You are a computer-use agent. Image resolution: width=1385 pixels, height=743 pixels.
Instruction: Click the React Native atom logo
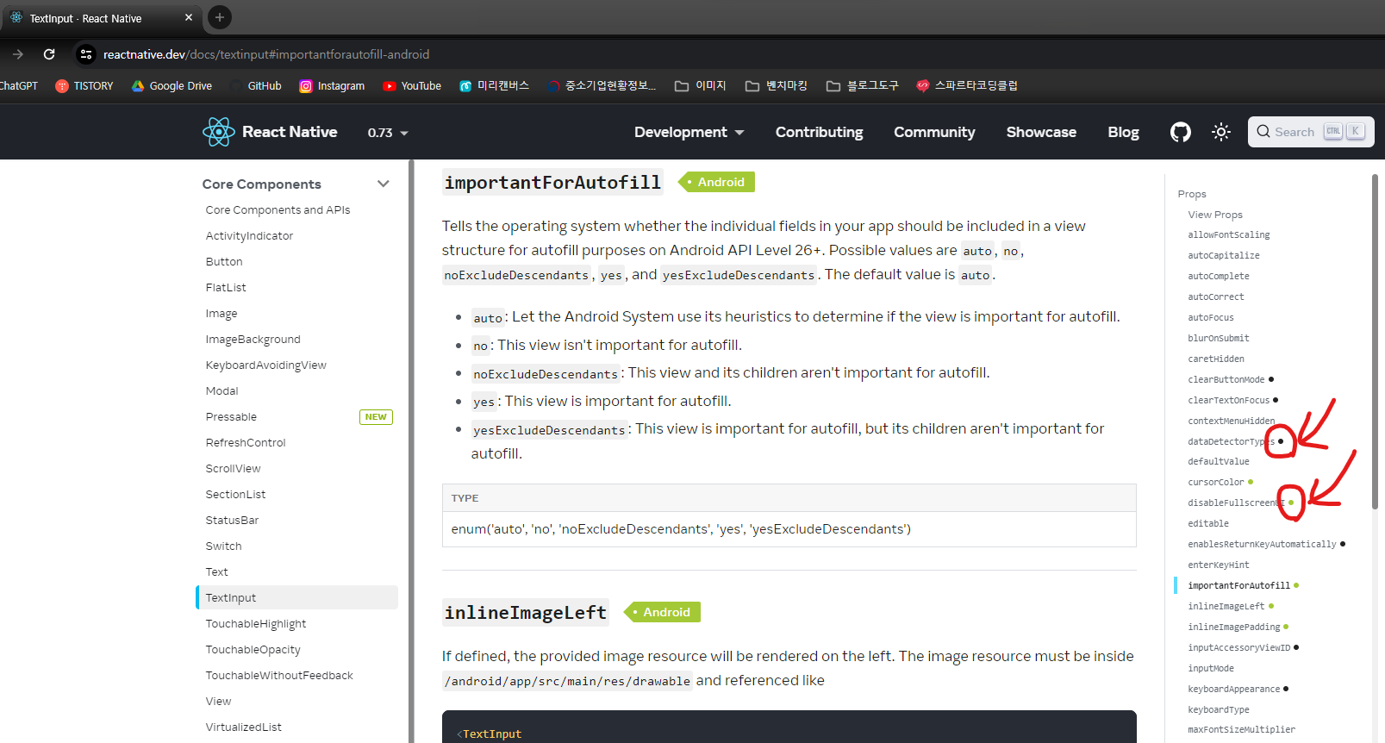coord(218,132)
